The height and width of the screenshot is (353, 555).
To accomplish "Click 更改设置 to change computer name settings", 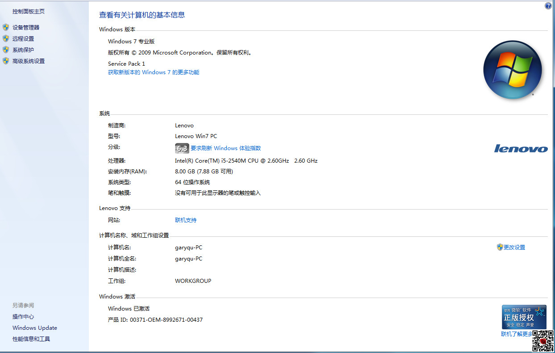I will tap(514, 248).
